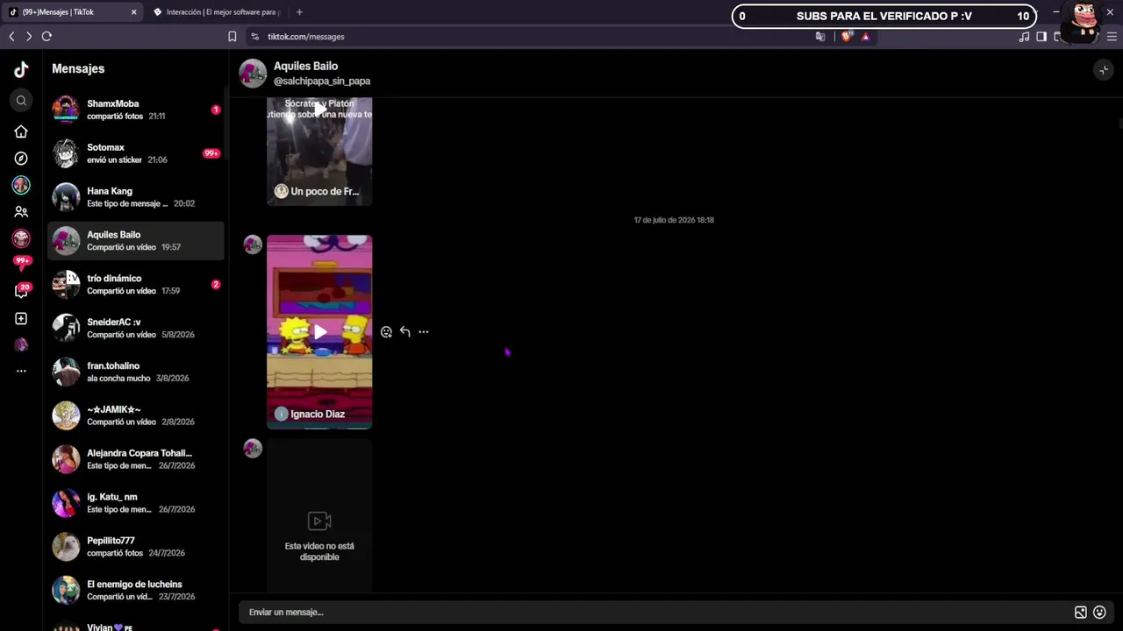
Task: Go back in browser history
Action: coord(11,37)
